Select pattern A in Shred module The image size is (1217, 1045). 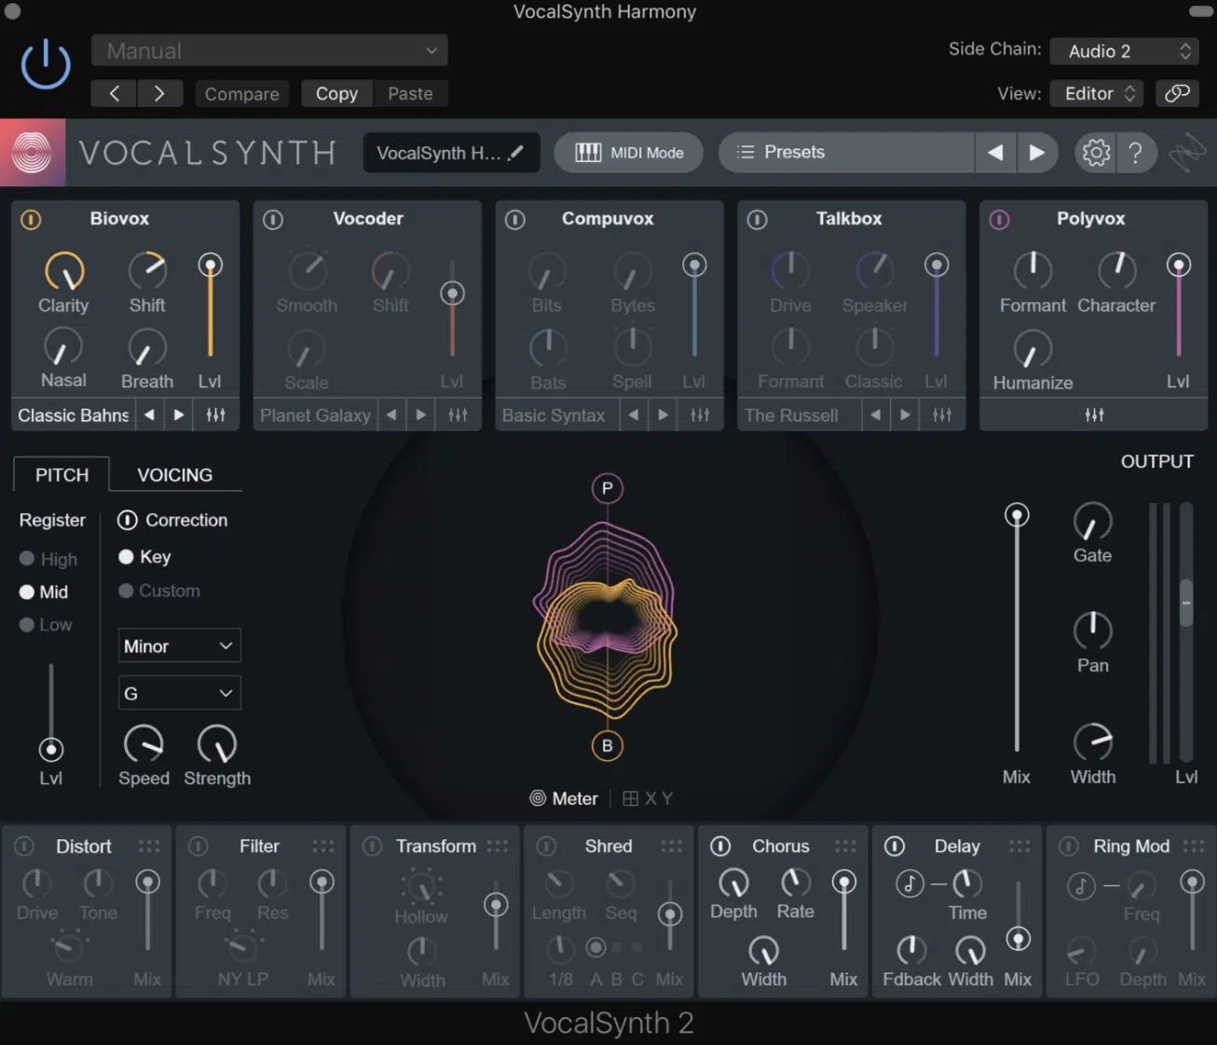point(595,948)
